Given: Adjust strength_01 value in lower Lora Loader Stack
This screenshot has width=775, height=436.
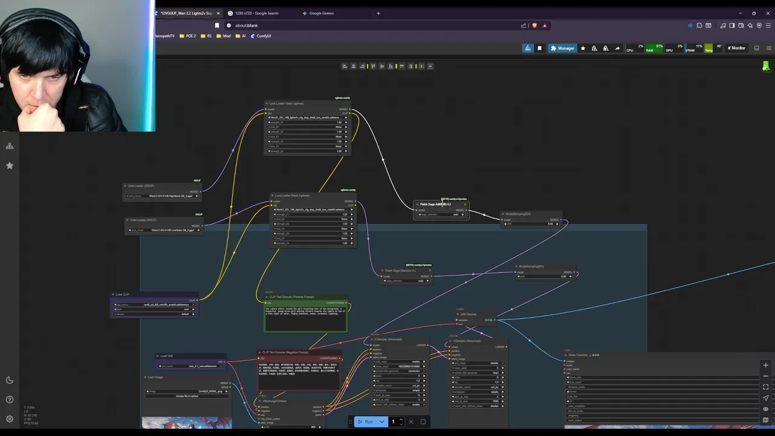Looking at the screenshot, I should [x=314, y=214].
